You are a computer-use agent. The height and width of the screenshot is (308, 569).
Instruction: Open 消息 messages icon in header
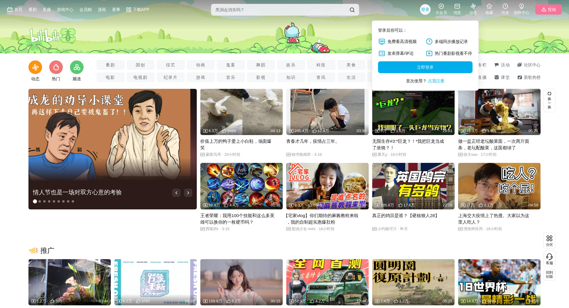457,7
